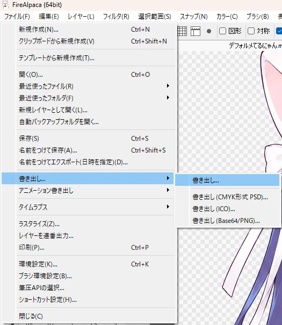Click the FireAlpaca app icon in title bar
This screenshot has height=325, width=282.
pos(5,4)
